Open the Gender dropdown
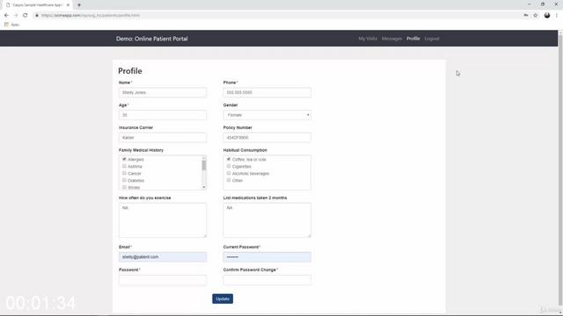 click(267, 115)
